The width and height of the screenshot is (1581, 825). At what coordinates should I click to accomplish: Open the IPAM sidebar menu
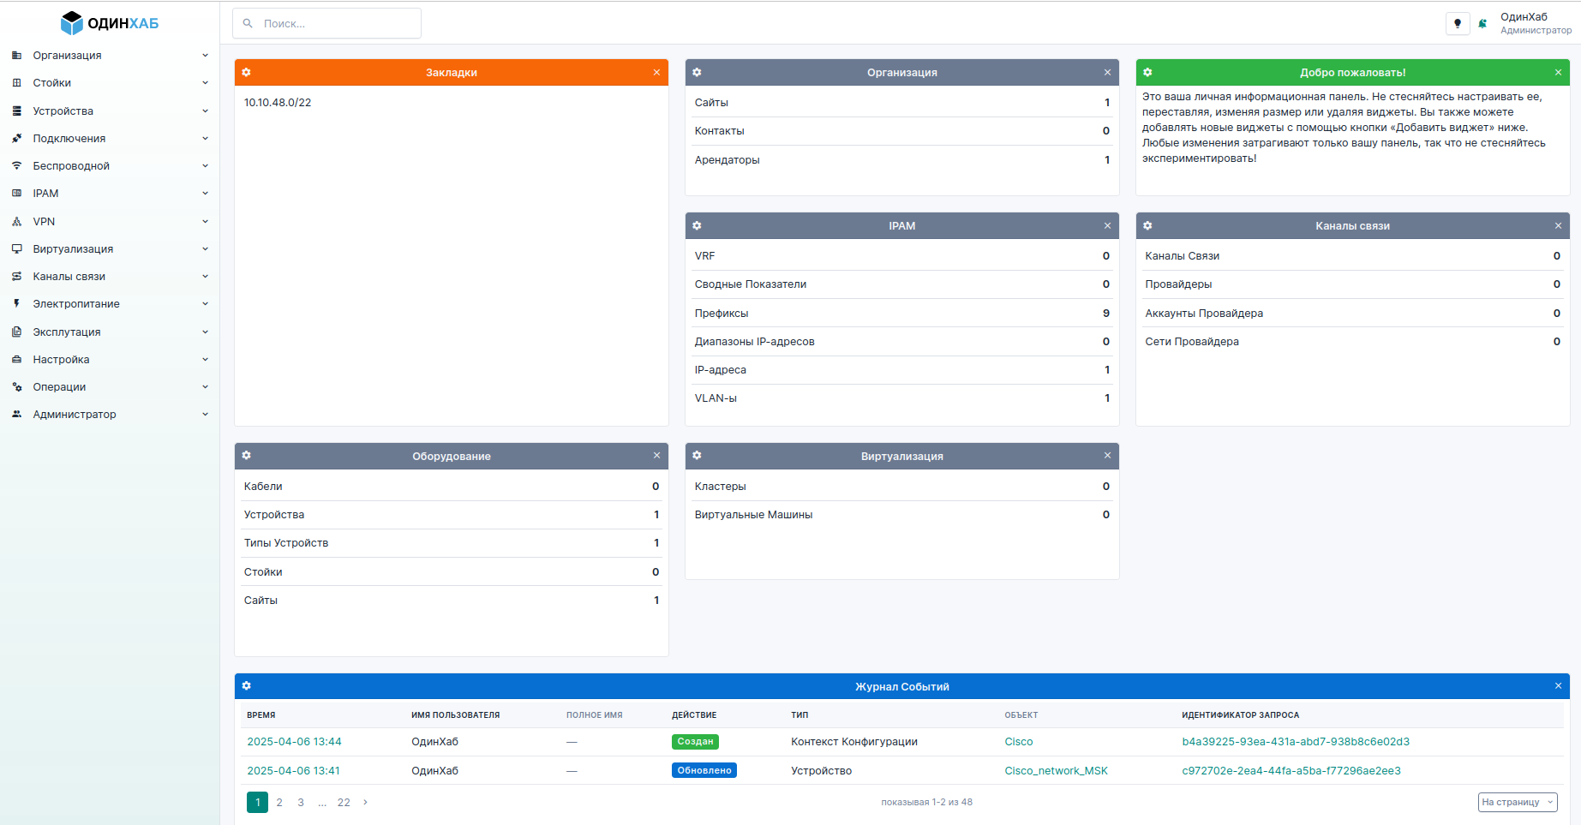[110, 194]
